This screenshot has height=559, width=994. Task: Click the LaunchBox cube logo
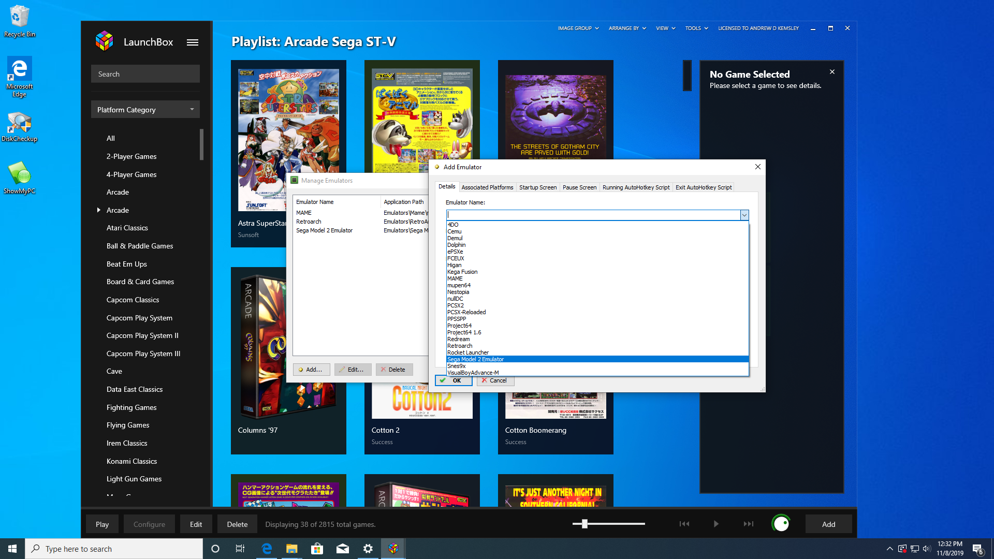(104, 41)
